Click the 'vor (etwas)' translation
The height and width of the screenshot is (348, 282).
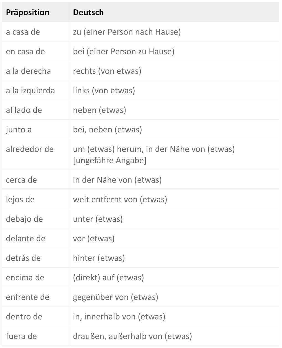(x=94, y=239)
